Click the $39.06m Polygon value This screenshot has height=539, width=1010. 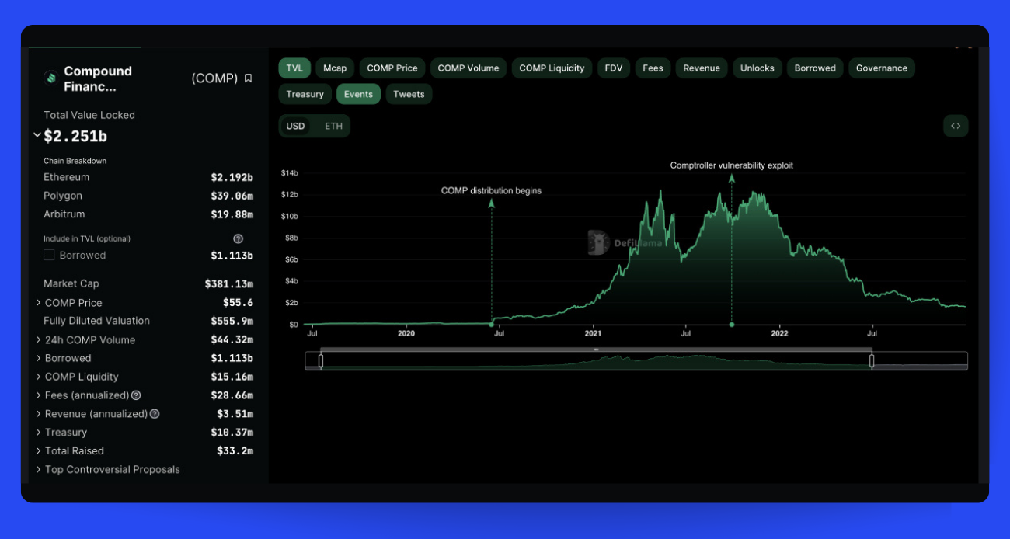tap(232, 196)
